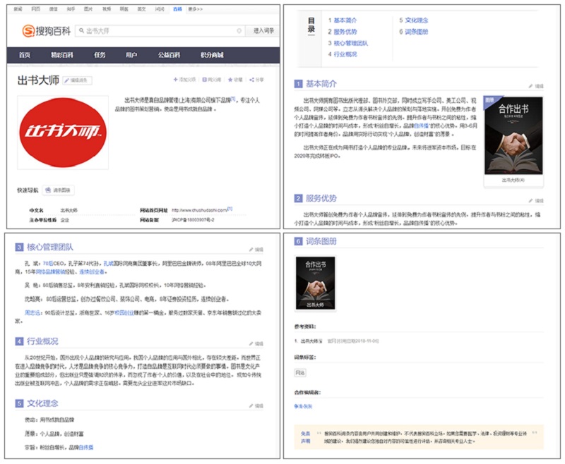Screen dimensions: 565x464
Task: Clear the search box with the X icon
Action: (x=241, y=31)
